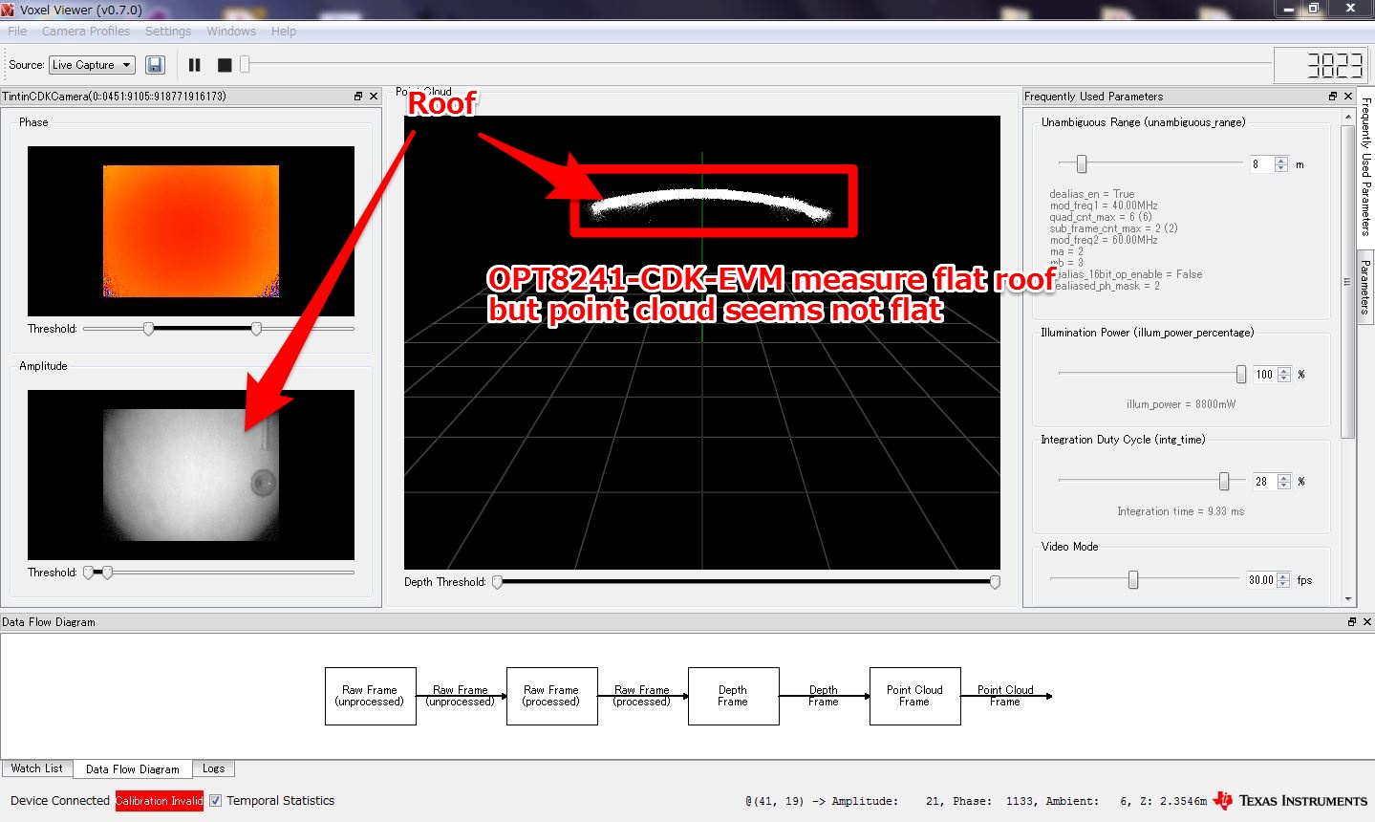The height and width of the screenshot is (822, 1375).
Task: Open the Camera Profiles menu
Action: (86, 32)
